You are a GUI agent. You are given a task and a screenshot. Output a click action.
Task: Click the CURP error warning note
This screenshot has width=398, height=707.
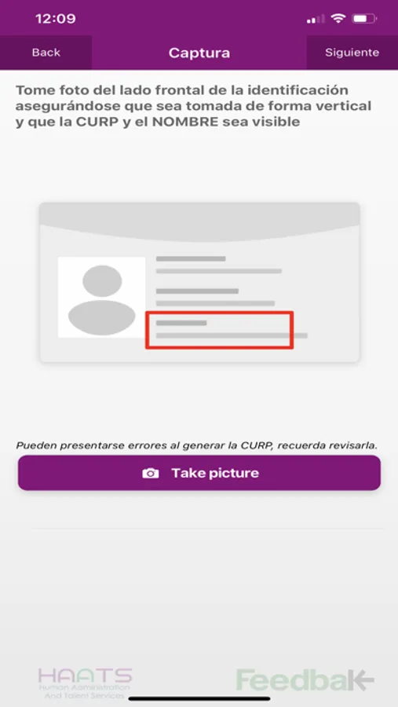pos(196,445)
